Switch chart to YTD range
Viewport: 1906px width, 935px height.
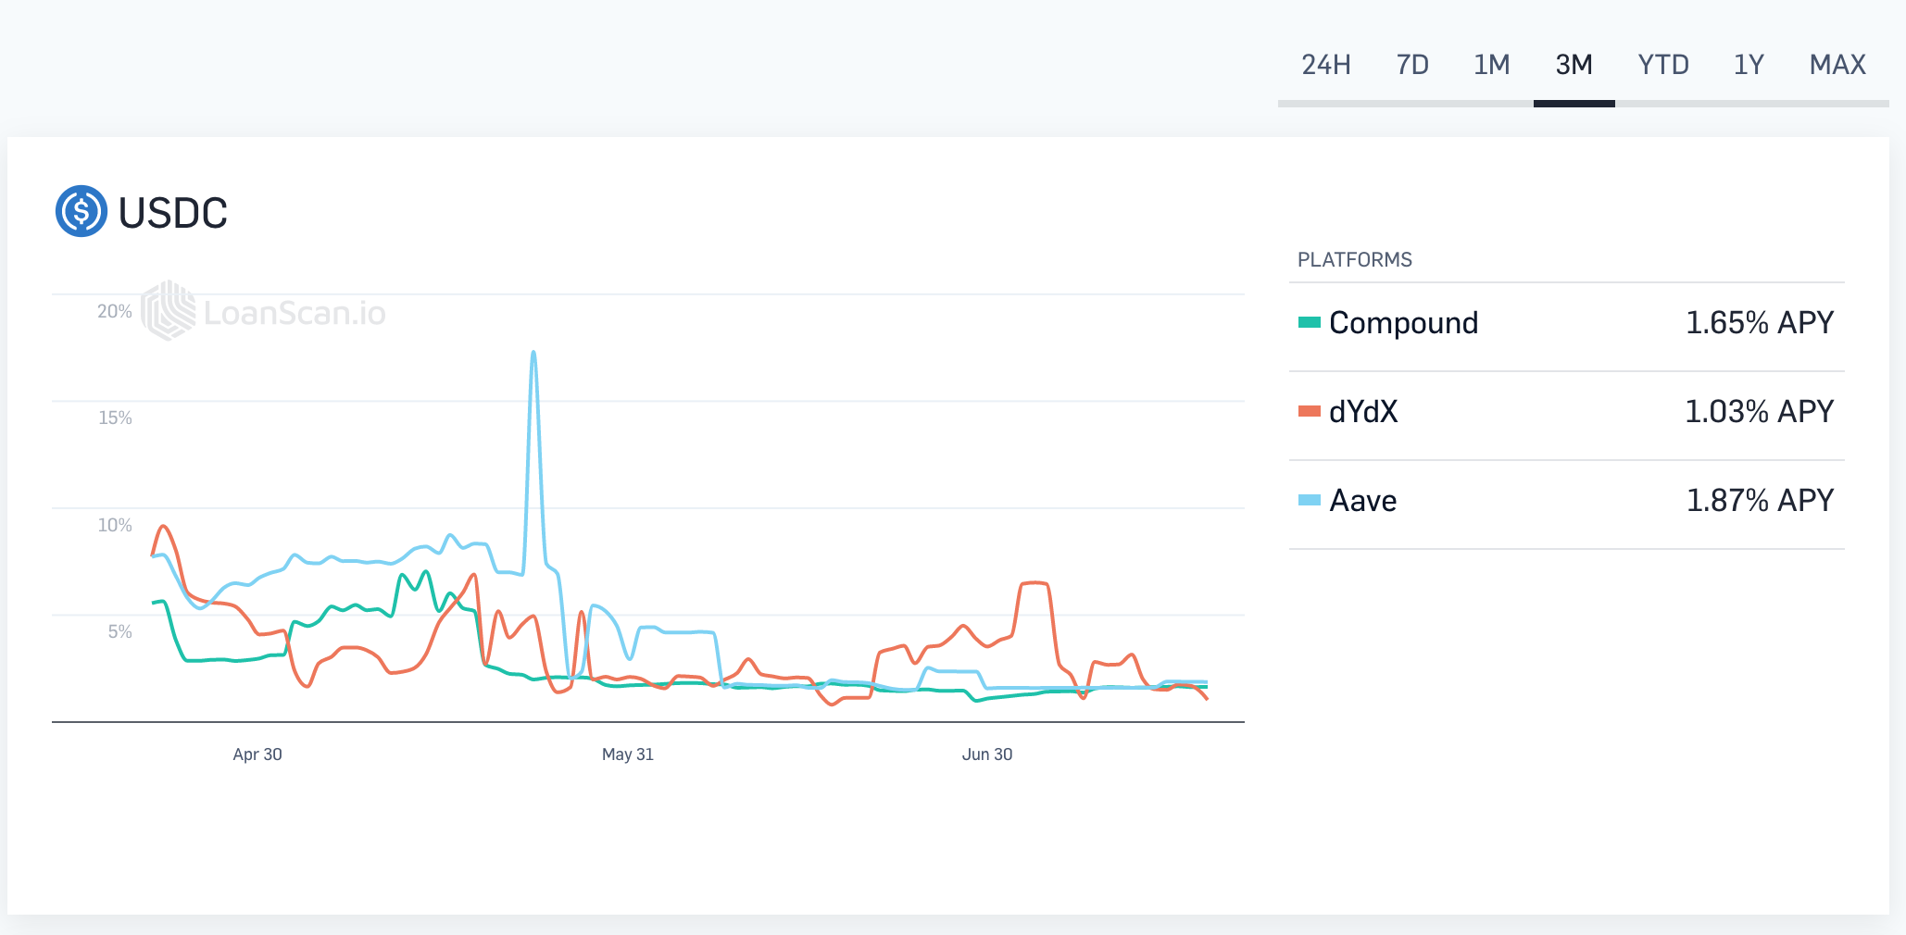coord(1663,65)
